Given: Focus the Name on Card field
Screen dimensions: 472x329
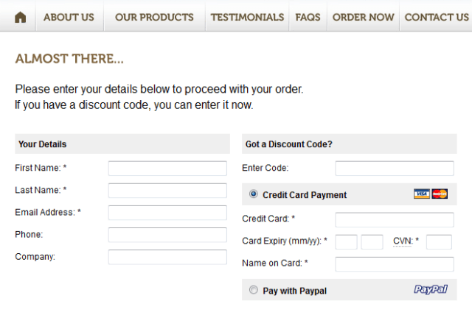Looking at the screenshot, I should point(395,263).
